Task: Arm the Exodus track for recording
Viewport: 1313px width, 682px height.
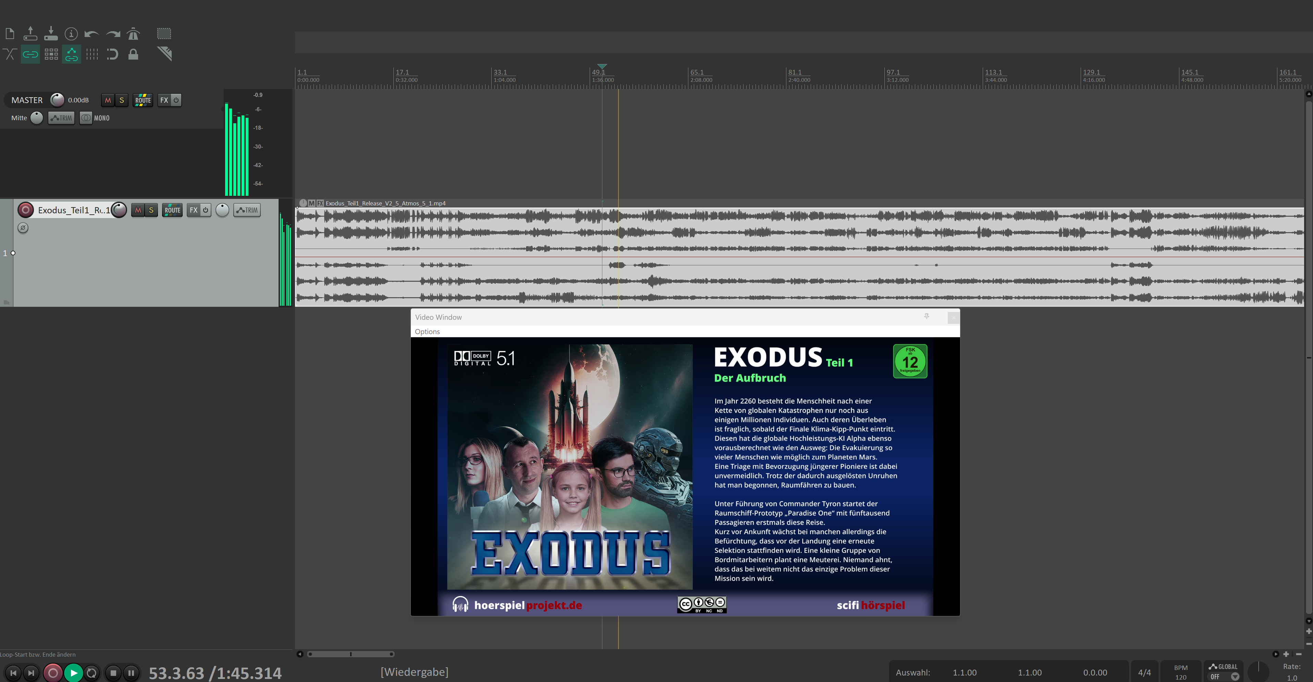Action: 25,210
